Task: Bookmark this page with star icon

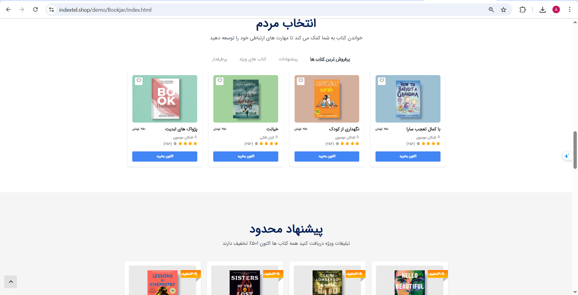Action: coord(504,10)
